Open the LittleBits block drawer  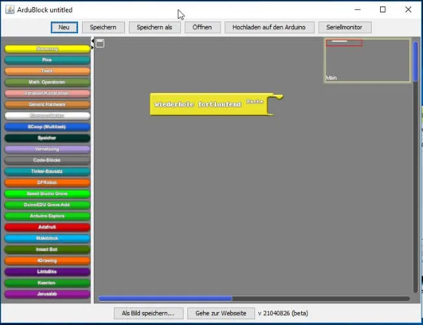click(48, 272)
